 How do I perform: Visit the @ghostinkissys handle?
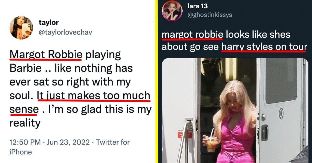(x=210, y=15)
